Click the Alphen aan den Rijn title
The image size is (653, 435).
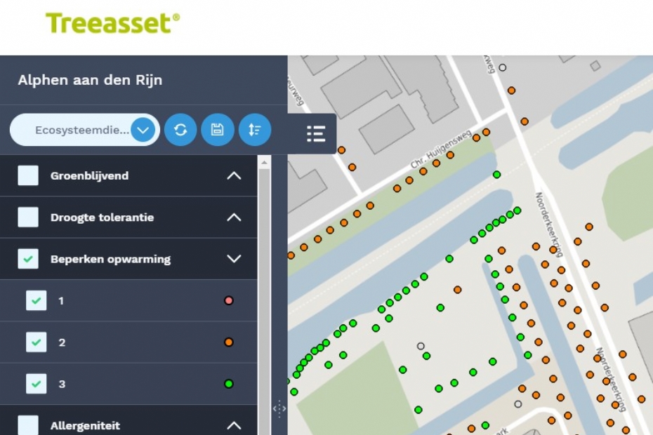[x=90, y=80]
